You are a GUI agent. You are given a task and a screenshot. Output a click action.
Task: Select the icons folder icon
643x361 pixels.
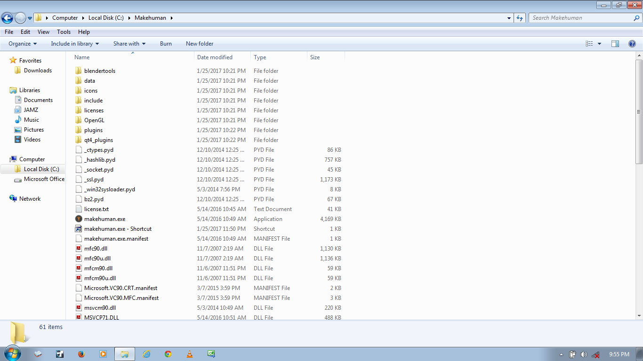point(79,91)
